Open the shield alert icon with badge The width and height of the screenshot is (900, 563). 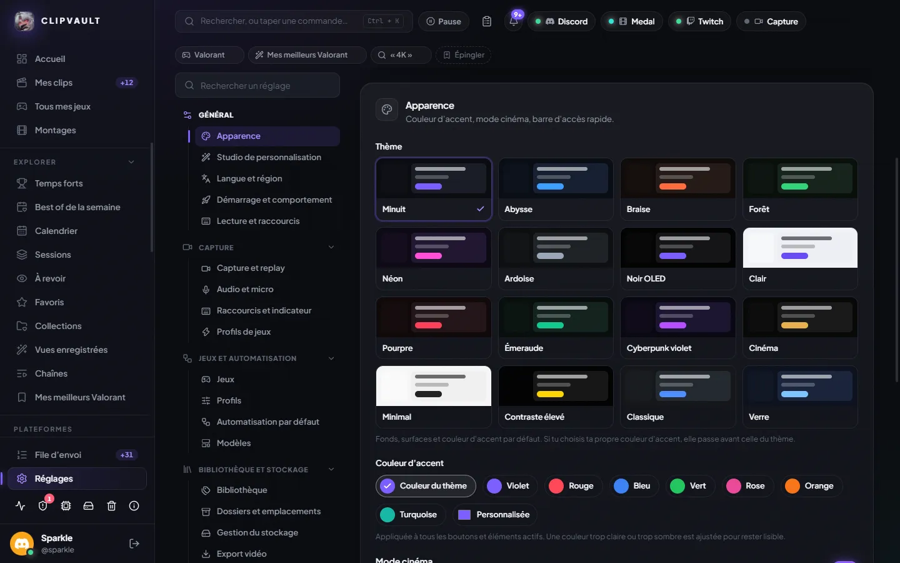tap(43, 506)
